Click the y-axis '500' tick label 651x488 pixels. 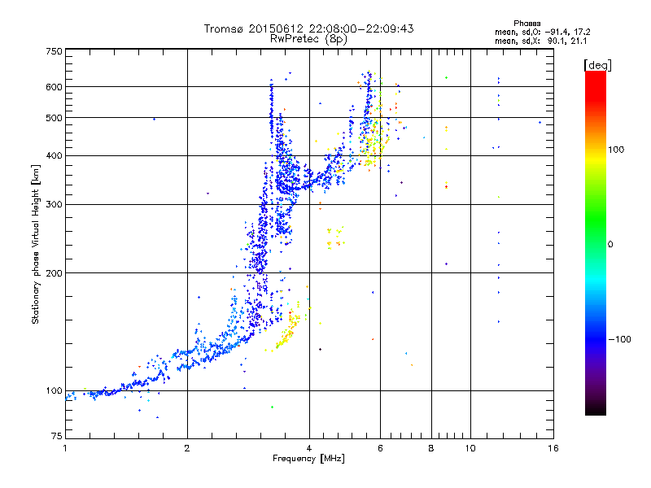[x=54, y=118]
